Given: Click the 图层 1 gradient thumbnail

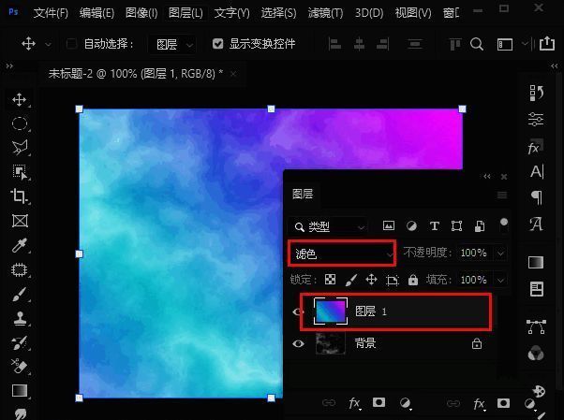Looking at the screenshot, I should [331, 311].
